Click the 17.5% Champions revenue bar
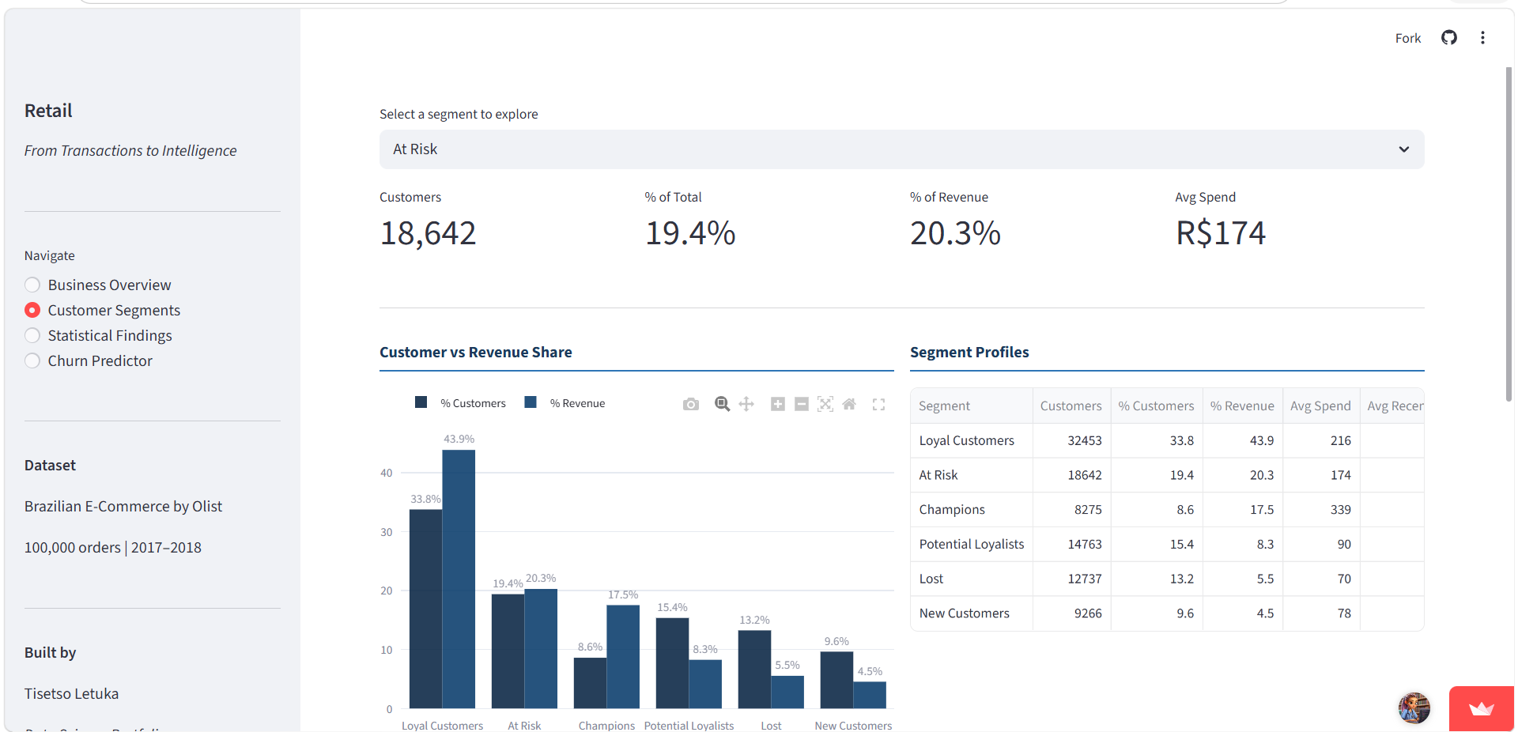Viewport: 1518px width, 732px height. coord(623,656)
